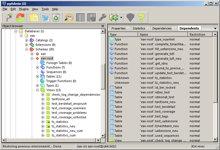Refresh the selected object
Screen dimensions: 220x150
click(20, 18)
